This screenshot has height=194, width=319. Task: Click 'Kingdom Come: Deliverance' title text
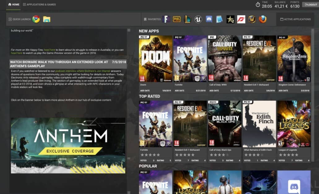coord(292,85)
